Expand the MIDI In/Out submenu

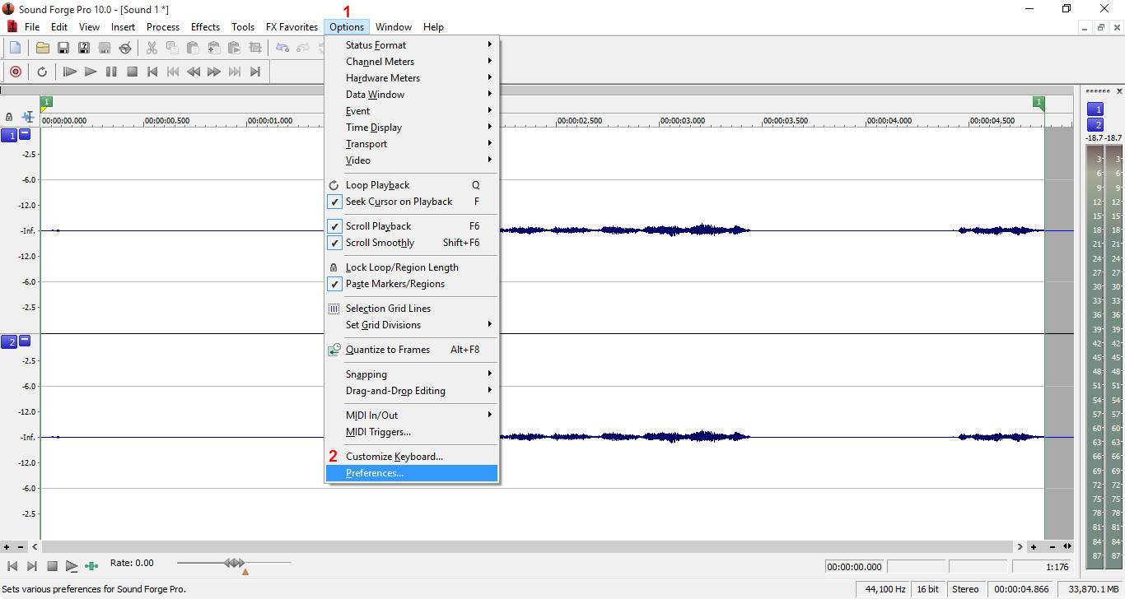click(x=412, y=416)
